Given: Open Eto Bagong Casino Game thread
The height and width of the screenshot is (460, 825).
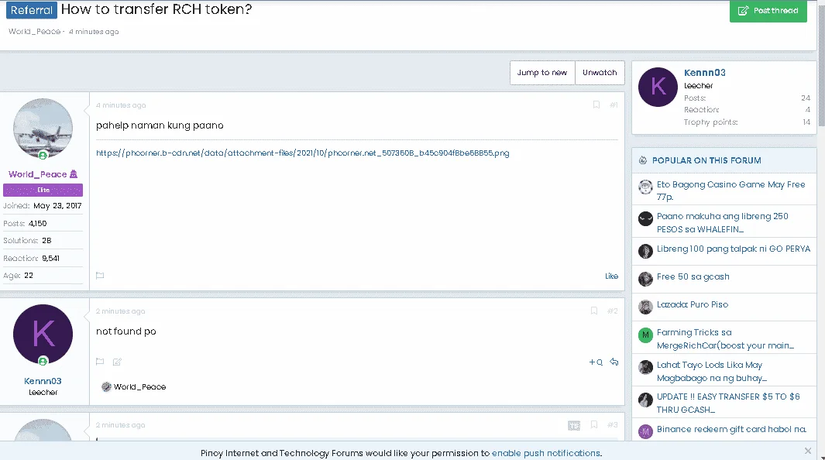Looking at the screenshot, I should click(730, 191).
